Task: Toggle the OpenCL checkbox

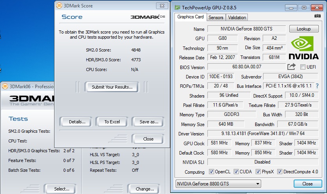Action: tap(211, 172)
